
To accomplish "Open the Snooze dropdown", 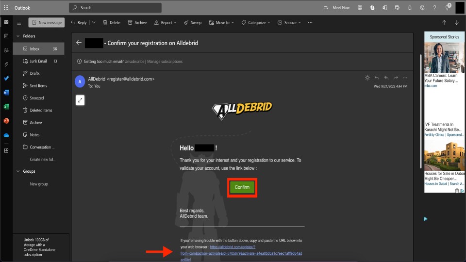I will click(289, 23).
